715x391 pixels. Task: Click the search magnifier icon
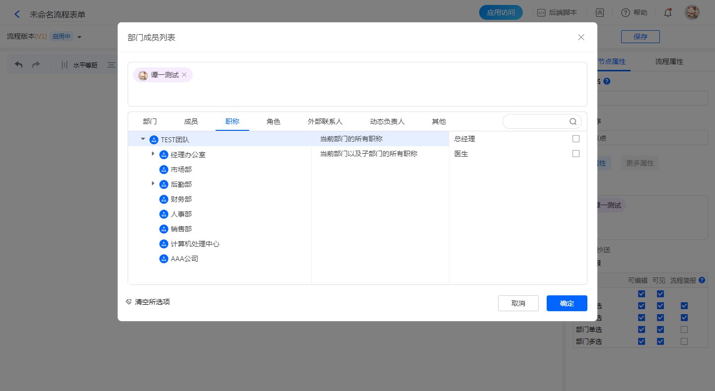(573, 121)
